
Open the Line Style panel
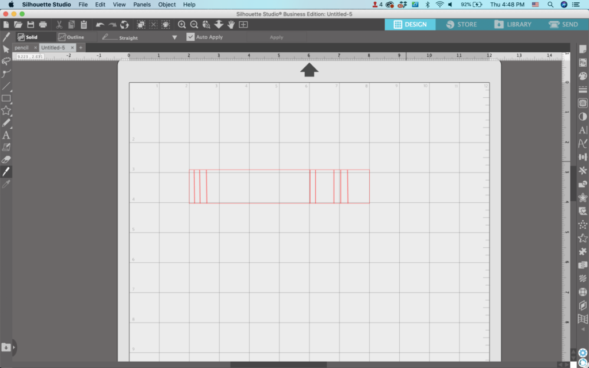(583, 90)
